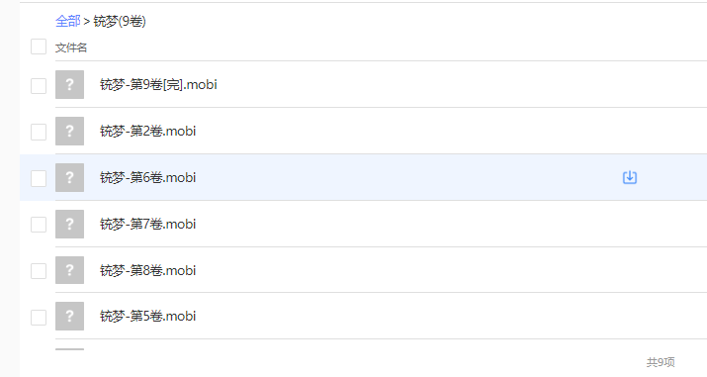This screenshot has width=707, height=377.
Task: Open file 铳梦-第7卷.mobi by name
Action: tap(148, 225)
